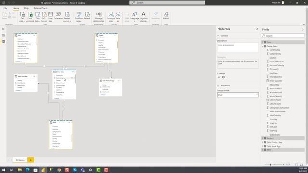
Task: Open the External Tools tab
Action: coord(40,8)
